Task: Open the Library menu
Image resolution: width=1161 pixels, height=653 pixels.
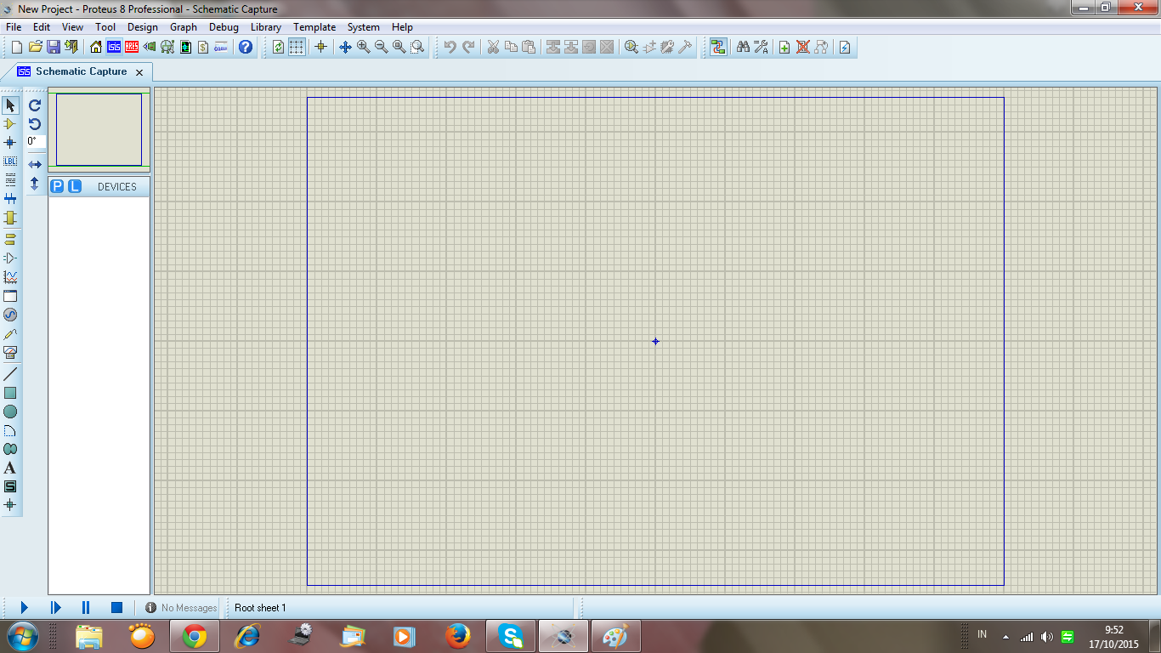Action: click(266, 27)
